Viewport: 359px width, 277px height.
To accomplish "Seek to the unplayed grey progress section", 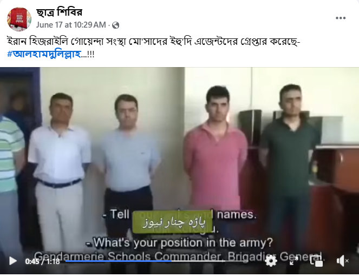I will pos(209,261).
